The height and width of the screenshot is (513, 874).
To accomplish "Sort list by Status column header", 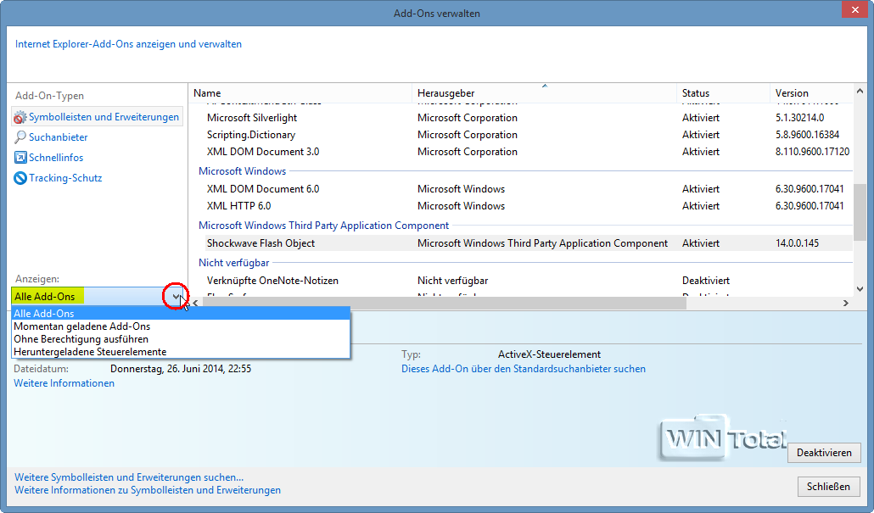I will tap(723, 93).
